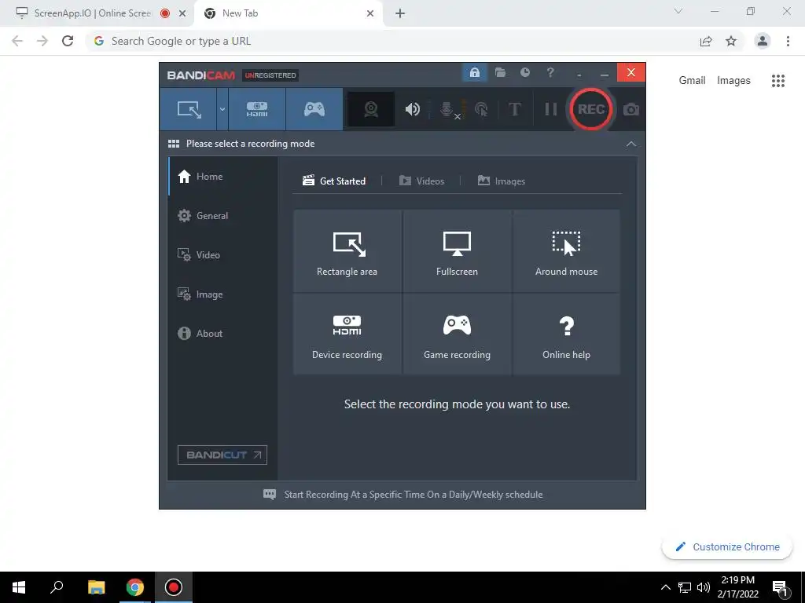The height and width of the screenshot is (603, 805).
Task: Click the Bandicam lock icon
Action: tap(474, 73)
